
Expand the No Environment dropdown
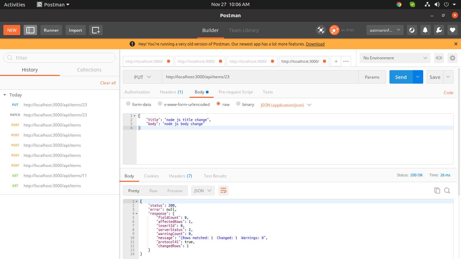[395, 58]
